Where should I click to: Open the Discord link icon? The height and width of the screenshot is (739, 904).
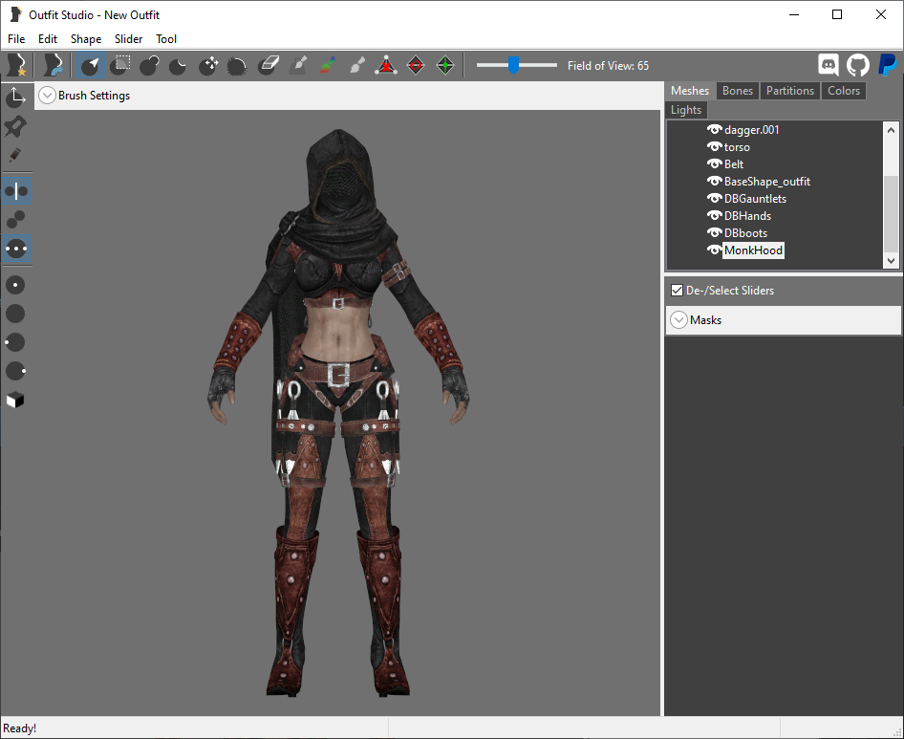(829, 65)
